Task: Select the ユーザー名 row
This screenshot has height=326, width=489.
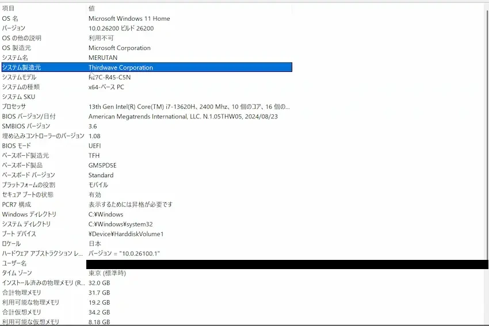Action: tap(147, 263)
